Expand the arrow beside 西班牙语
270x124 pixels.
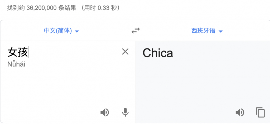[x=221, y=31]
